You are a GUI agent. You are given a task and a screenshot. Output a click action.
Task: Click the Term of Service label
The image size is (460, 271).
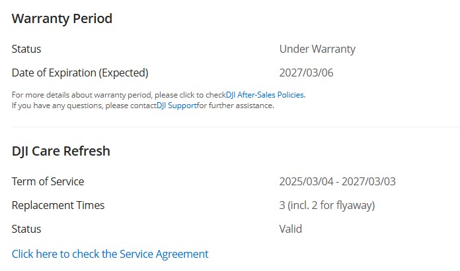coord(48,181)
